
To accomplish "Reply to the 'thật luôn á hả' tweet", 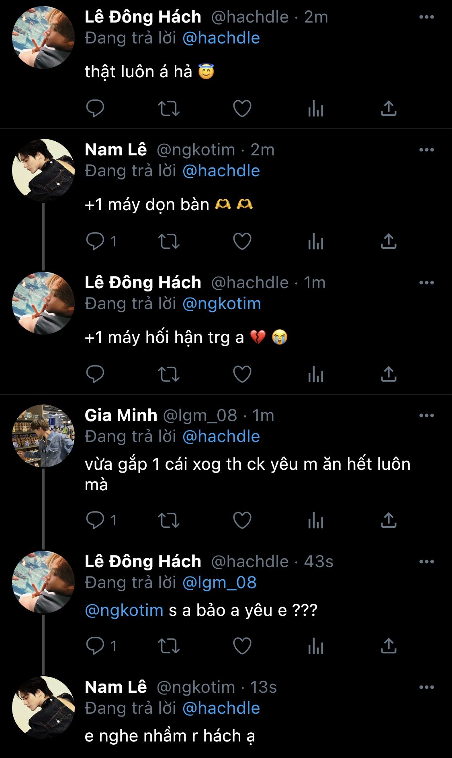I will pos(95,108).
